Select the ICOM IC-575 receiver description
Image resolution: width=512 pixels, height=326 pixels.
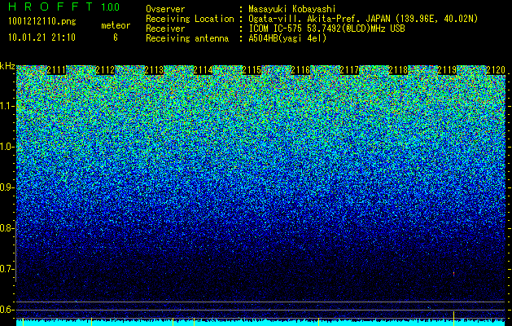click(326, 29)
